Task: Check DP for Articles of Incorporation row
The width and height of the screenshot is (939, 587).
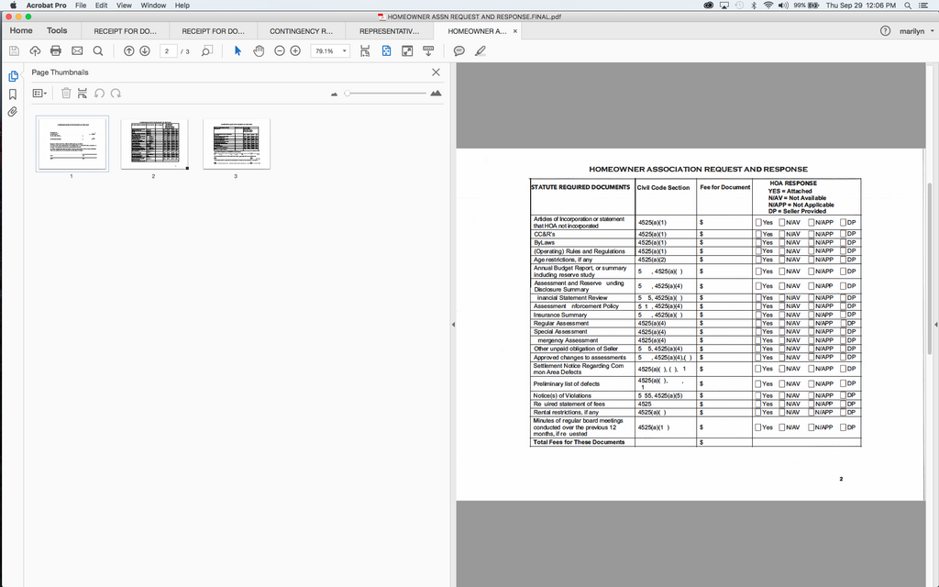Action: [x=842, y=222]
